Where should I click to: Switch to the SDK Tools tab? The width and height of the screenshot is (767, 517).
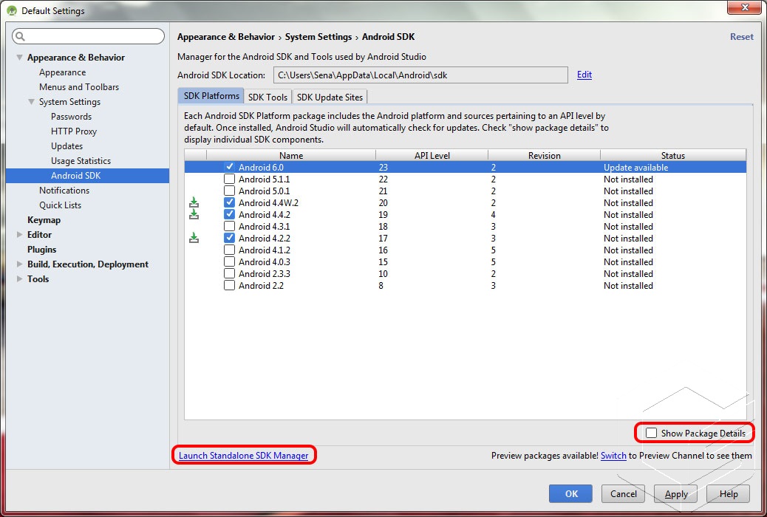267,97
